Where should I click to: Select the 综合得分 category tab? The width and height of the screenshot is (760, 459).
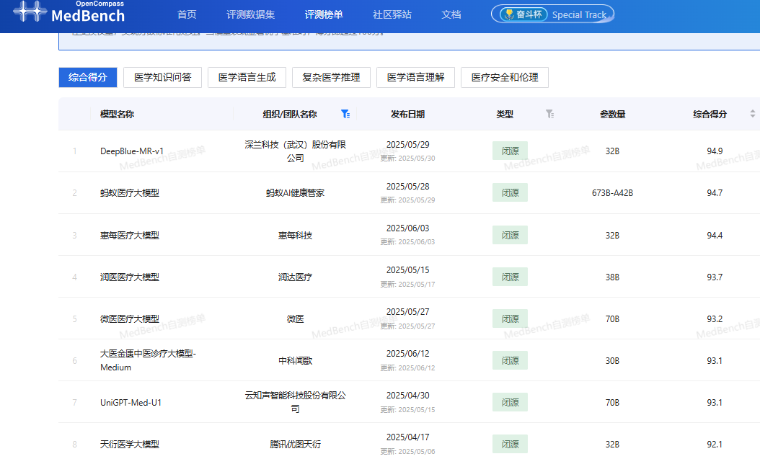point(87,77)
